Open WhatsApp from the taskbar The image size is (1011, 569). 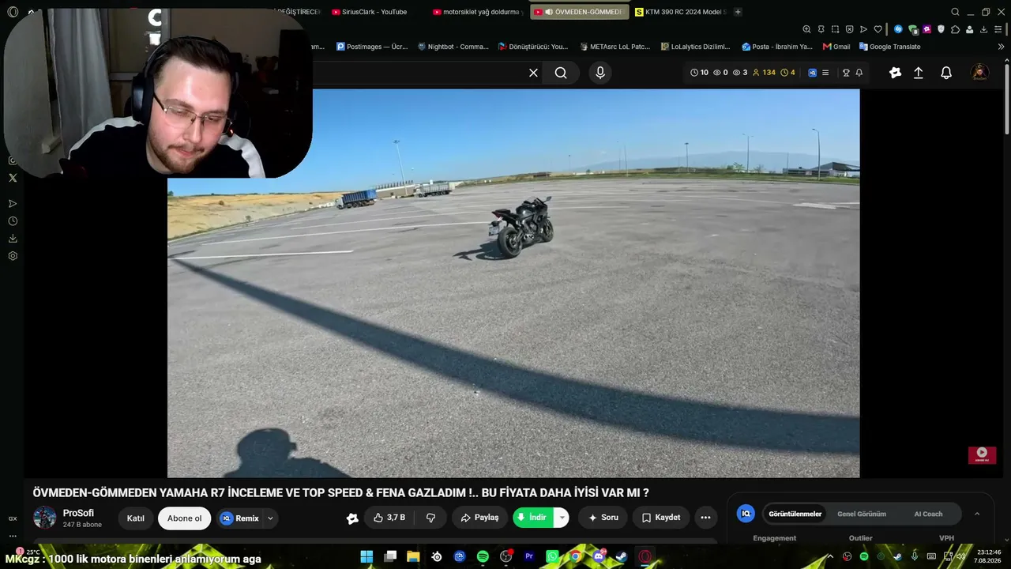coord(552,556)
